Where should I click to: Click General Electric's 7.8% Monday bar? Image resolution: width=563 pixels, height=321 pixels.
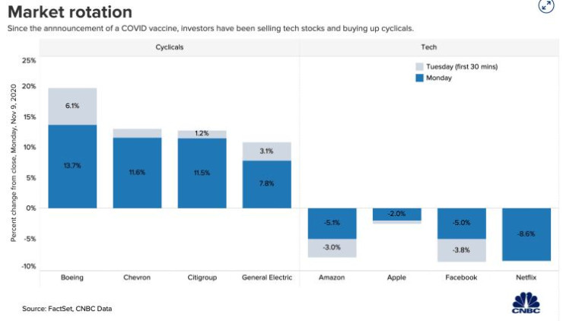click(266, 184)
